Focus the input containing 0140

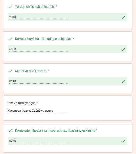38,81
